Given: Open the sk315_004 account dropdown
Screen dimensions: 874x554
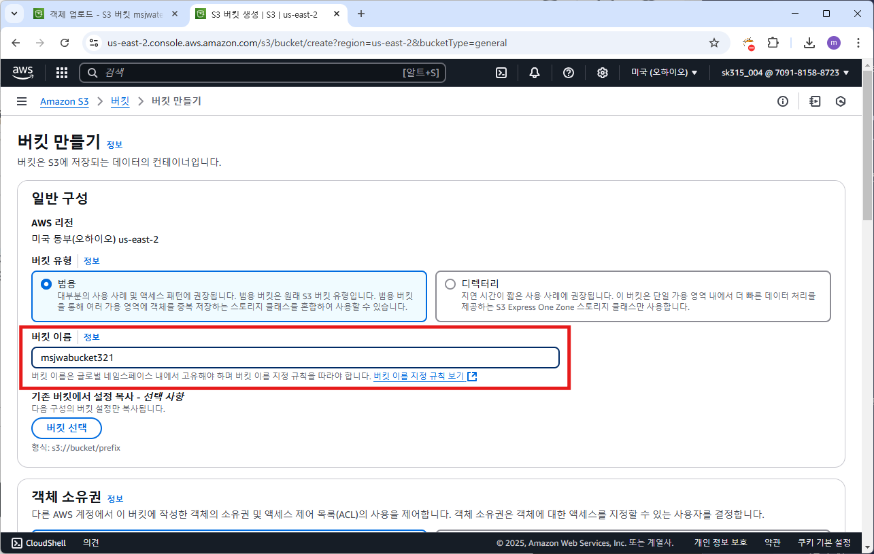Looking at the screenshot, I should click(785, 73).
